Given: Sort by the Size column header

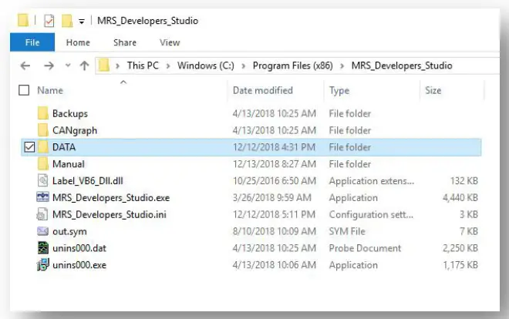Looking at the screenshot, I should click(433, 90).
